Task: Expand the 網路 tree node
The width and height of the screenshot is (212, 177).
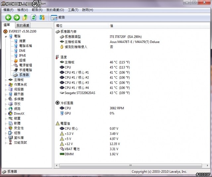Action: (6, 109)
